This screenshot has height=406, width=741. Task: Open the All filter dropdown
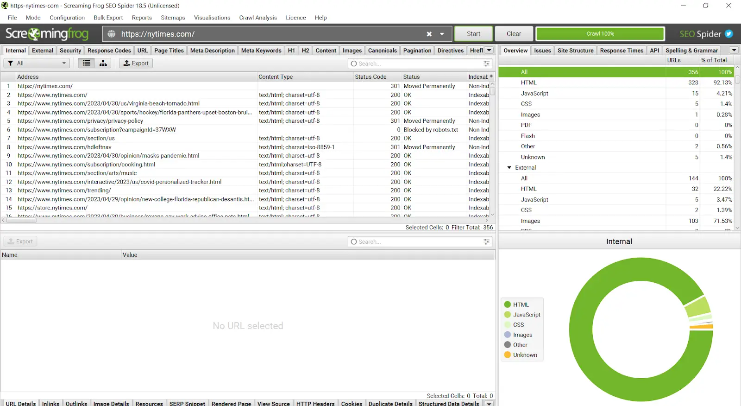click(37, 63)
